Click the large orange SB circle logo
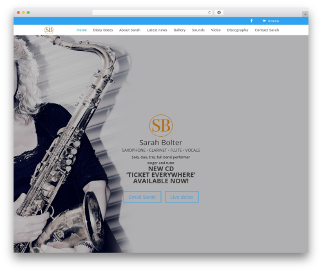The width and height of the screenshot is (322, 272). point(161,125)
